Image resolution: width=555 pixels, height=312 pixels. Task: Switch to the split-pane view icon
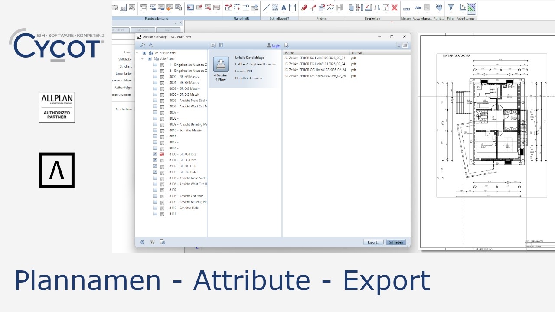tap(405, 45)
